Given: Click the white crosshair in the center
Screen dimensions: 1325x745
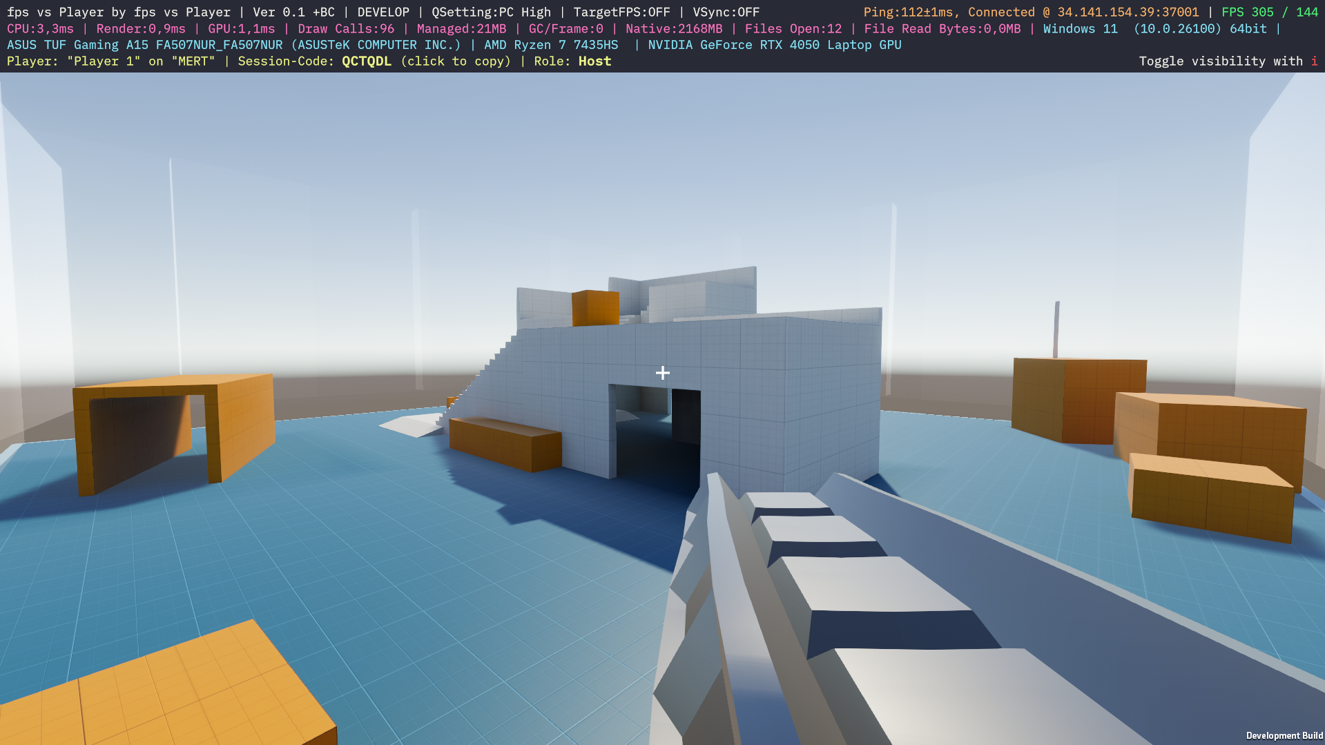Looking at the screenshot, I should [663, 373].
